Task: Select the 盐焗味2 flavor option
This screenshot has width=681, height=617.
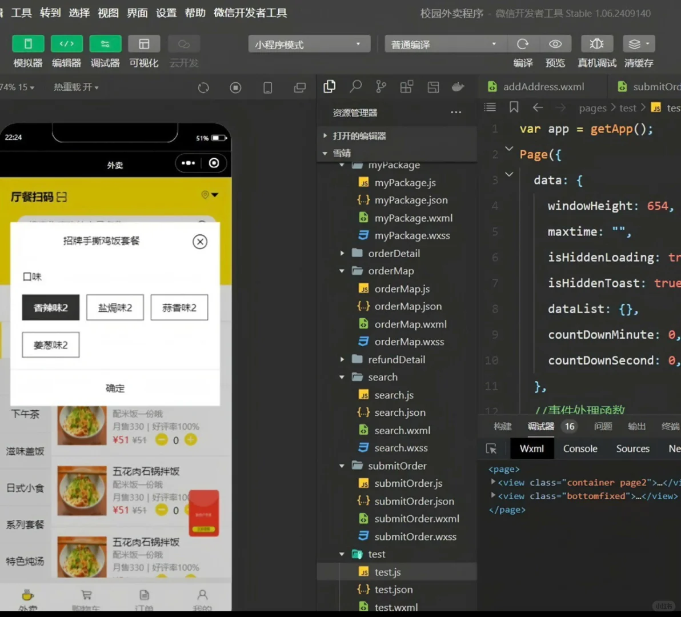Action: (x=115, y=307)
